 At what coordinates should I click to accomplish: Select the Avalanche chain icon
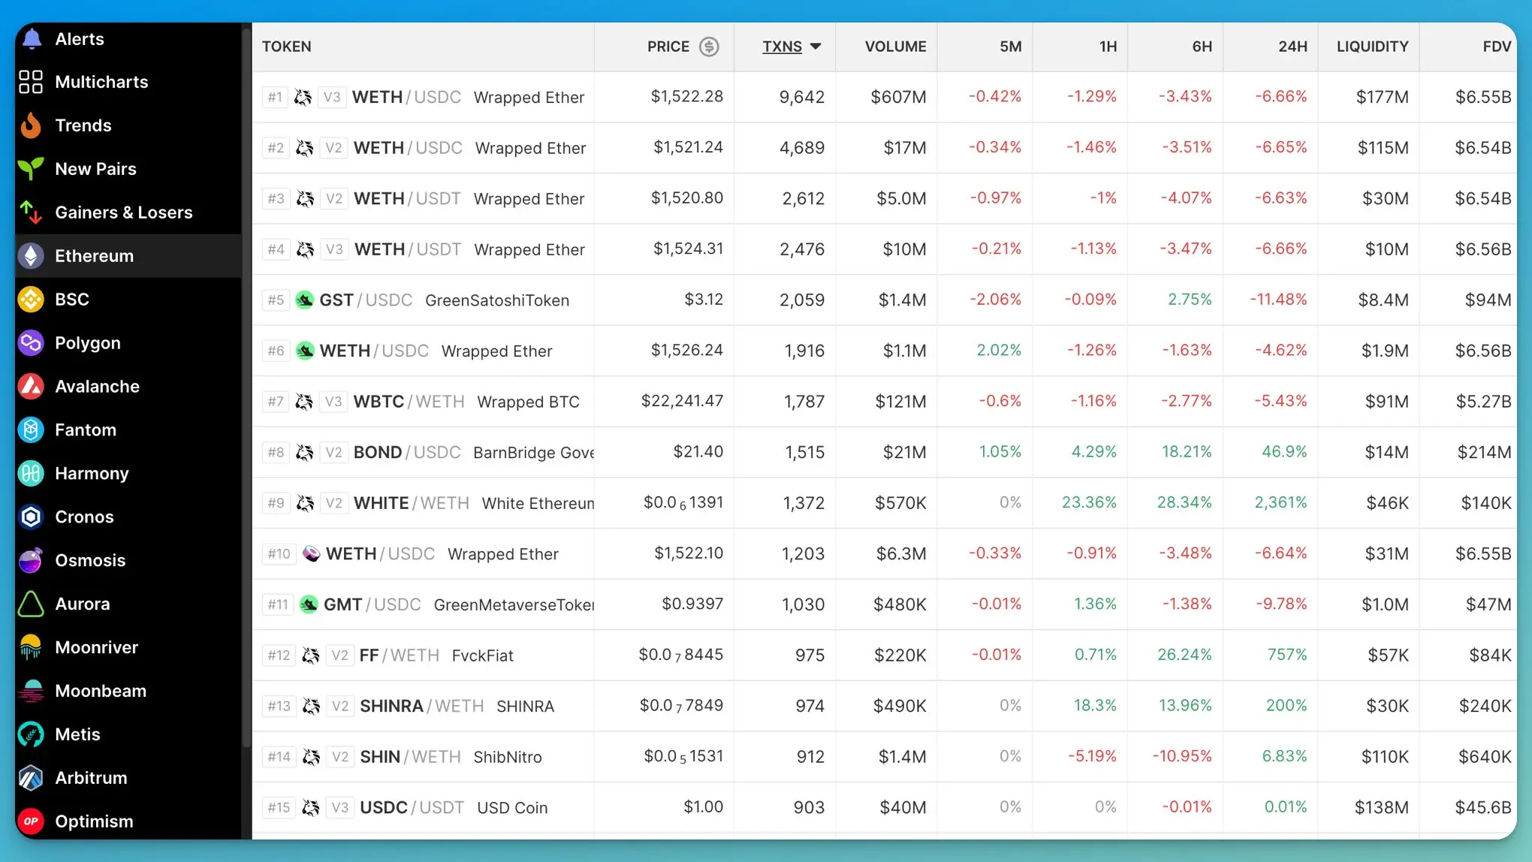pyautogui.click(x=31, y=387)
